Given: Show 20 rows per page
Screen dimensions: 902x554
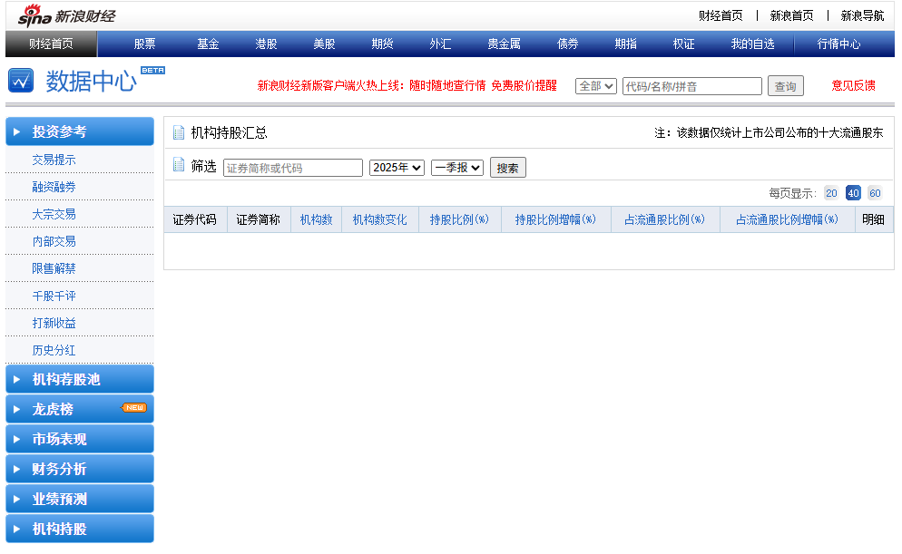Looking at the screenshot, I should [831, 193].
